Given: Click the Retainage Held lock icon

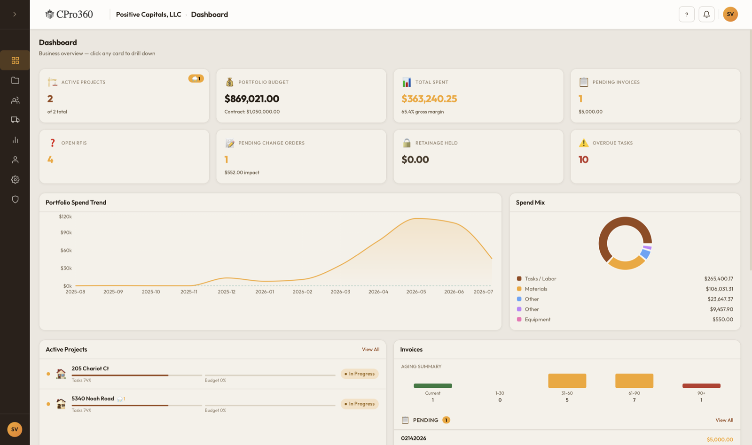Looking at the screenshot, I should click(407, 143).
